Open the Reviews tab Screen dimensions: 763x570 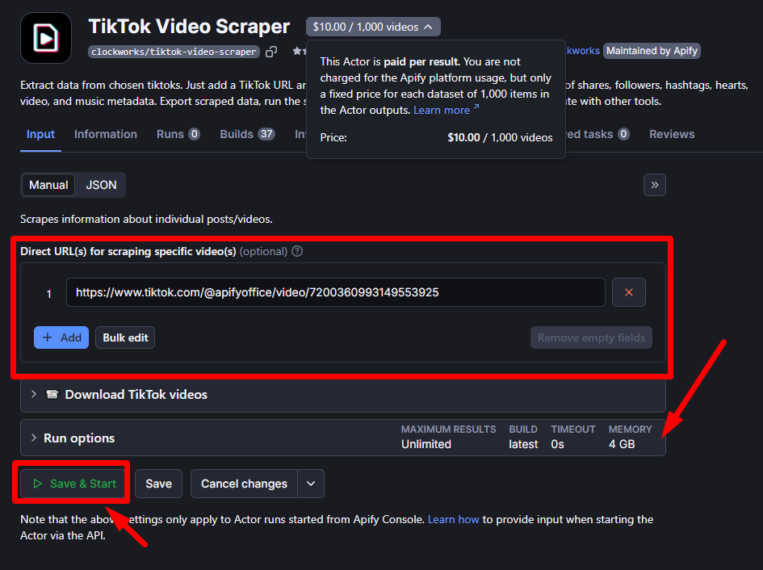[x=672, y=134]
